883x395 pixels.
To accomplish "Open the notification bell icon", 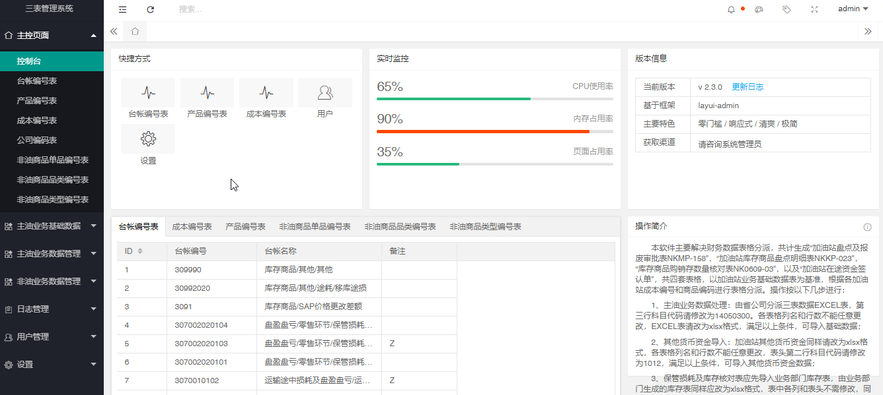I will tap(731, 9).
